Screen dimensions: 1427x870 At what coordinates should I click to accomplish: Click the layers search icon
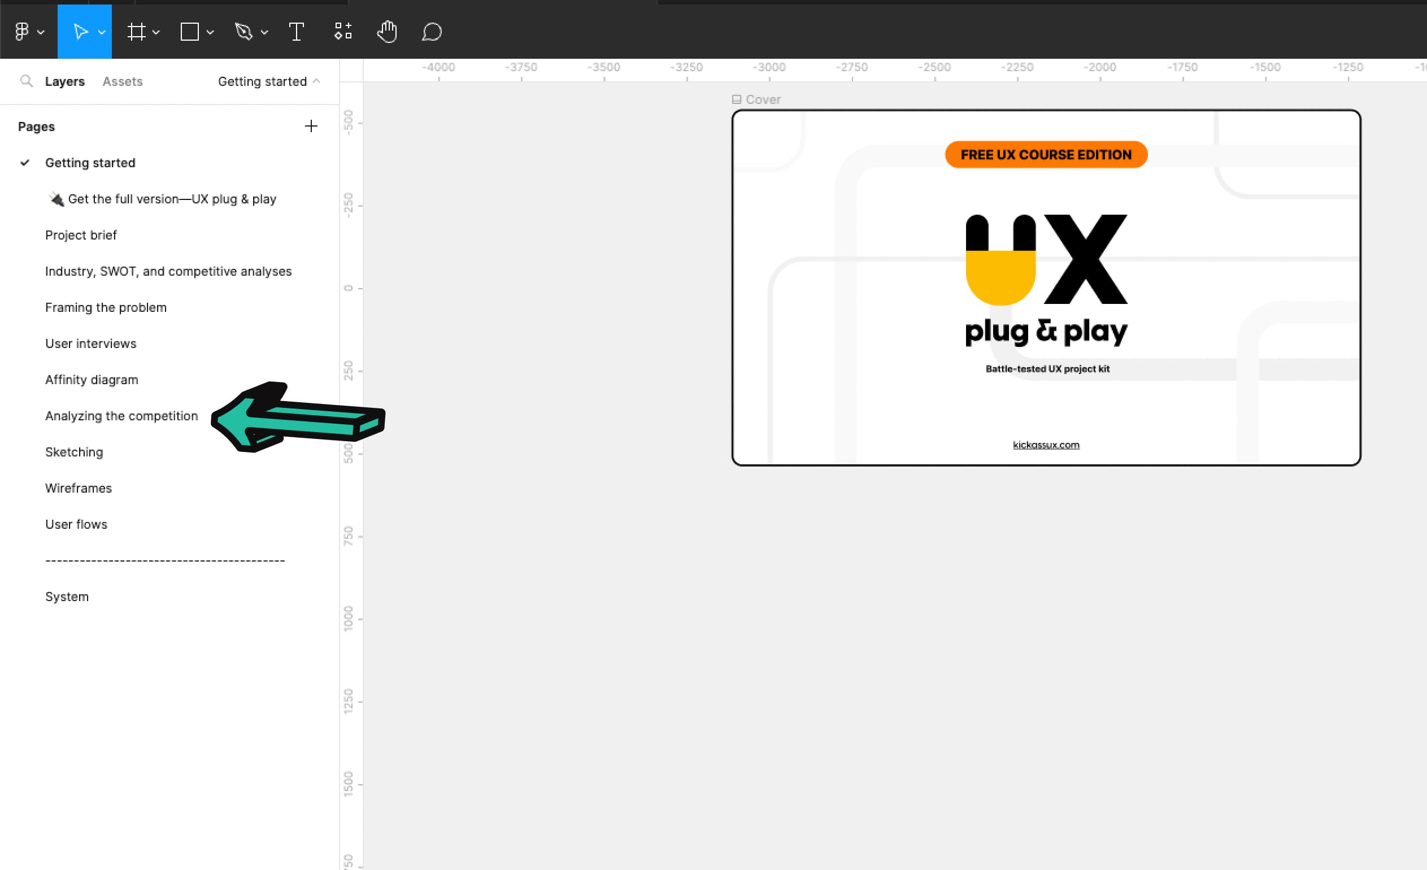point(26,81)
